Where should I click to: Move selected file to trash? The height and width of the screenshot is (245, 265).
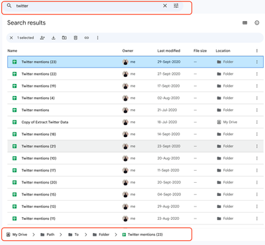point(76,38)
